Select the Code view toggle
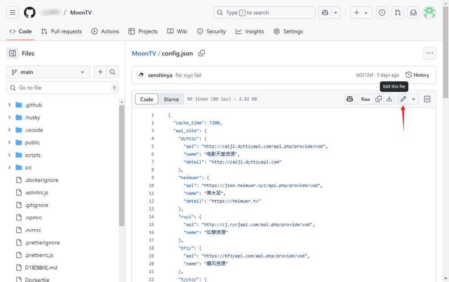This screenshot has width=449, height=282. click(x=147, y=99)
